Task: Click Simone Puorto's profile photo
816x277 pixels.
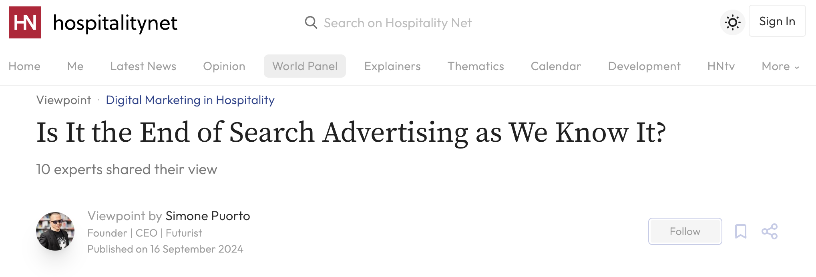Action: (x=55, y=231)
